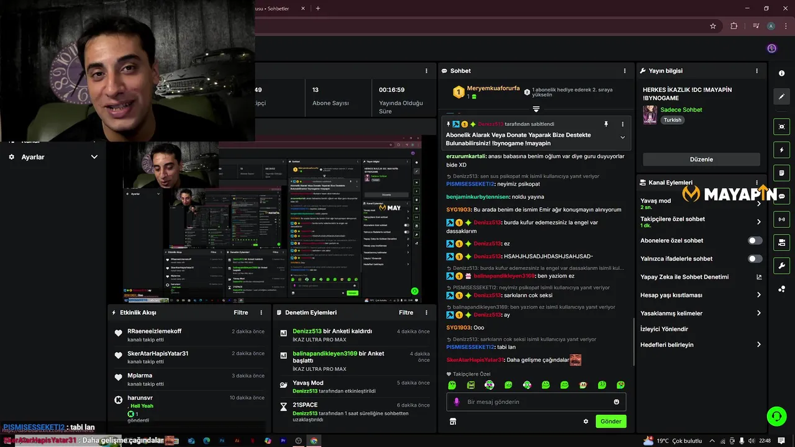Viewport: 795px width, 447px height.
Task: Open Photoshop from taskbar
Action: [222, 441]
